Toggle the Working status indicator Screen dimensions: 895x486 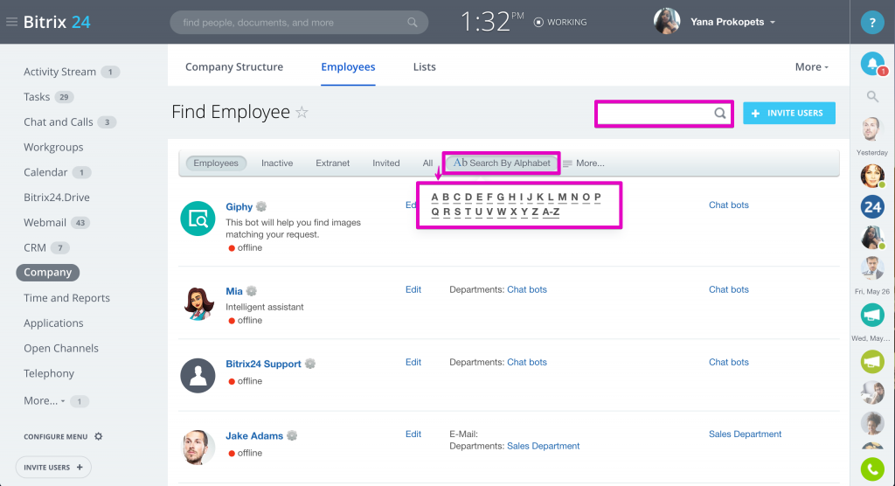tap(560, 22)
